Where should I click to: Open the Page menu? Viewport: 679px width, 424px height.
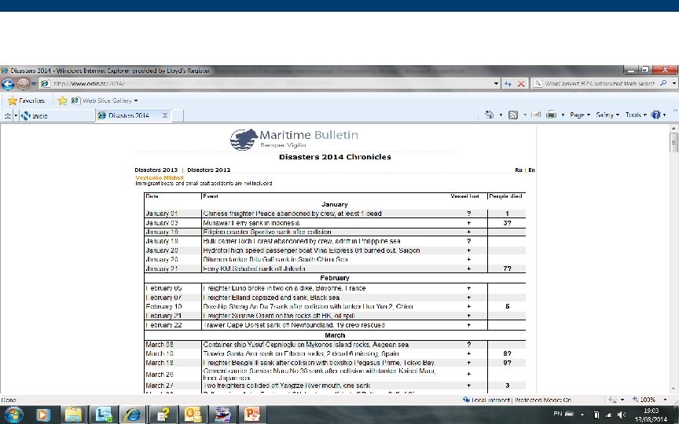pyautogui.click(x=579, y=115)
